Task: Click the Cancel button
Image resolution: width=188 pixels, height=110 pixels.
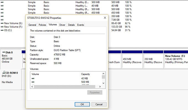Action: click(x=99, y=104)
